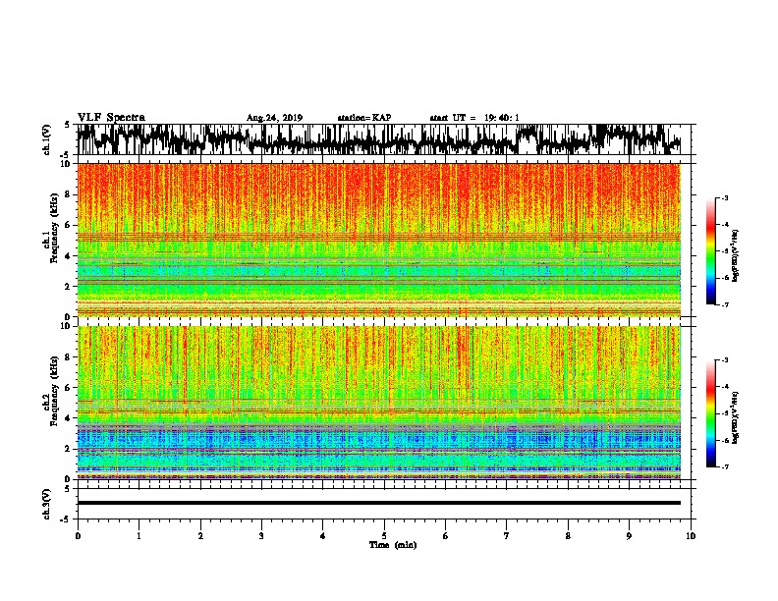Click the ch.1 color bar log(PSD) label

[736, 256]
